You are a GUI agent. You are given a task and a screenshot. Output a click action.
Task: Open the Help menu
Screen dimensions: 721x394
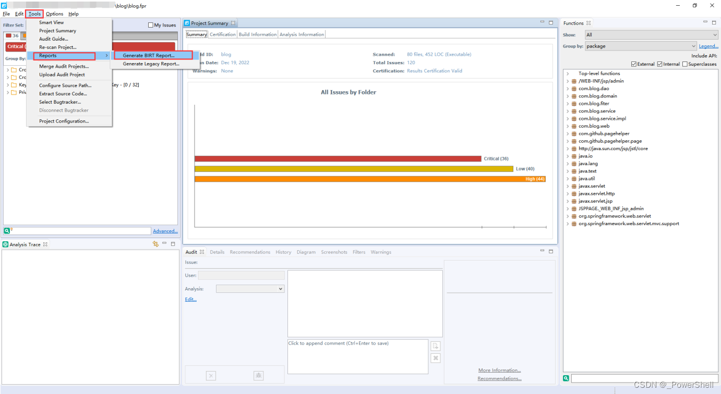pyautogui.click(x=74, y=14)
